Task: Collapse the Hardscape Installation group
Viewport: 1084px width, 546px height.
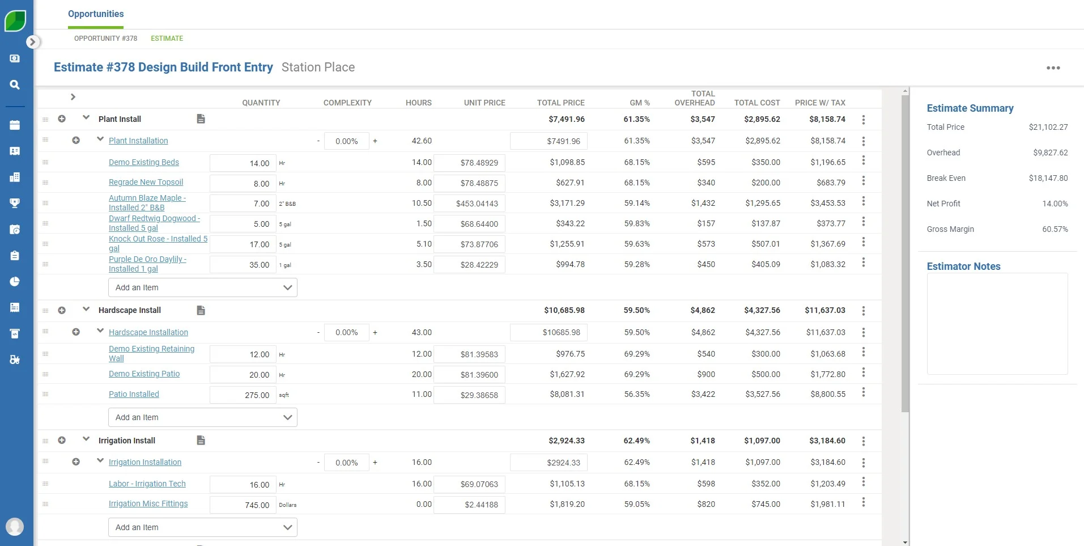Action: click(x=100, y=332)
